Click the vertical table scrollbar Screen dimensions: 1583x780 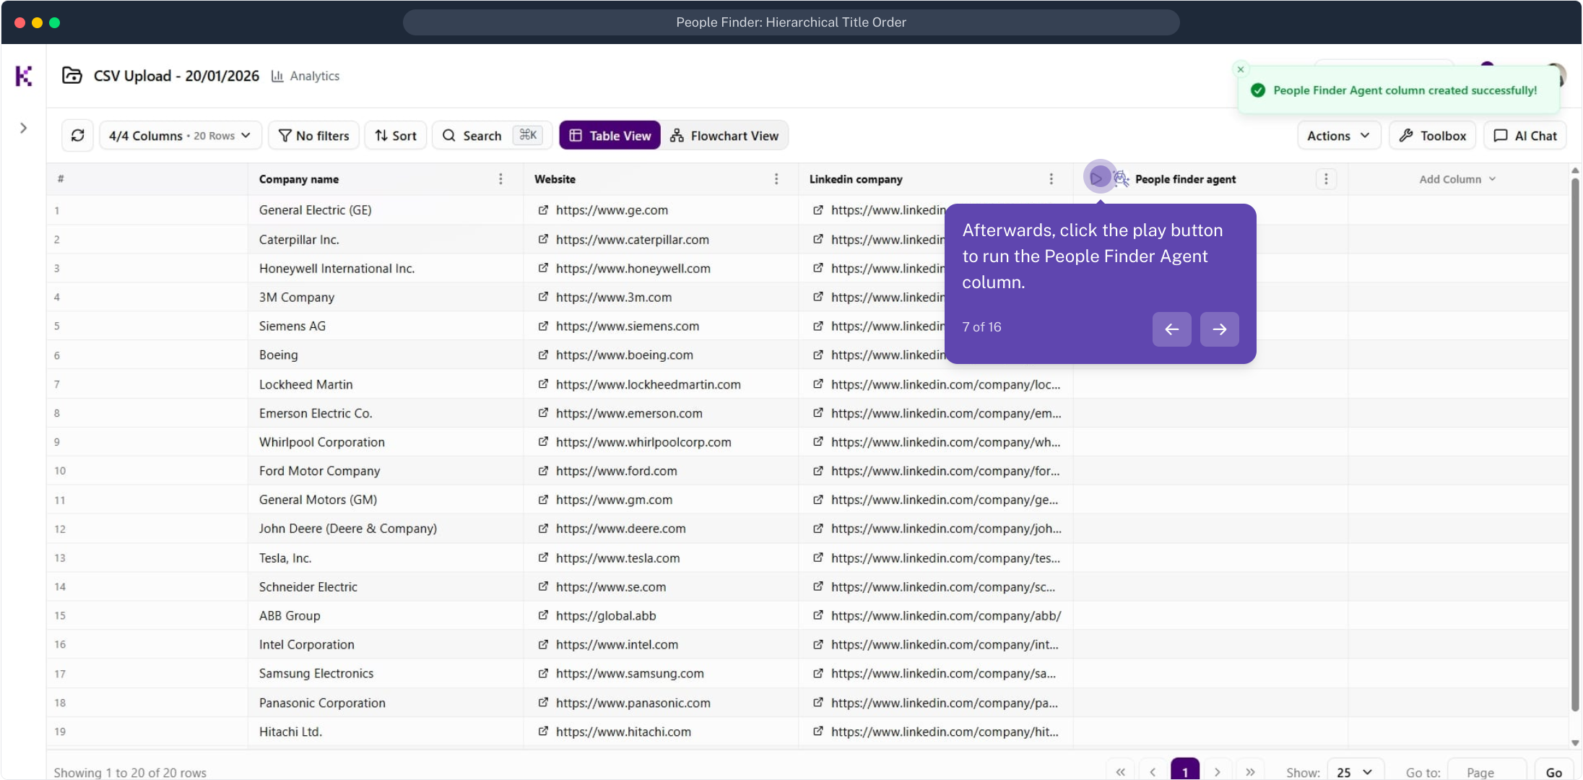pos(1575,444)
